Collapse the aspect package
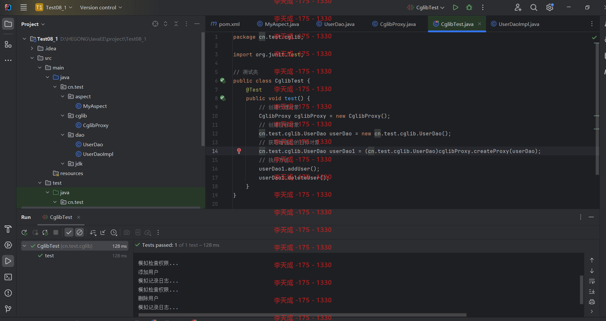Image resolution: width=606 pixels, height=321 pixels. [63, 96]
